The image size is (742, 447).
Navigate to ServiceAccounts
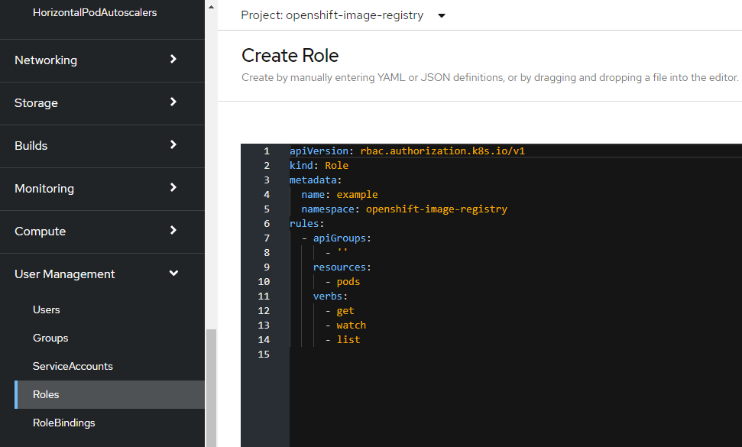point(73,366)
